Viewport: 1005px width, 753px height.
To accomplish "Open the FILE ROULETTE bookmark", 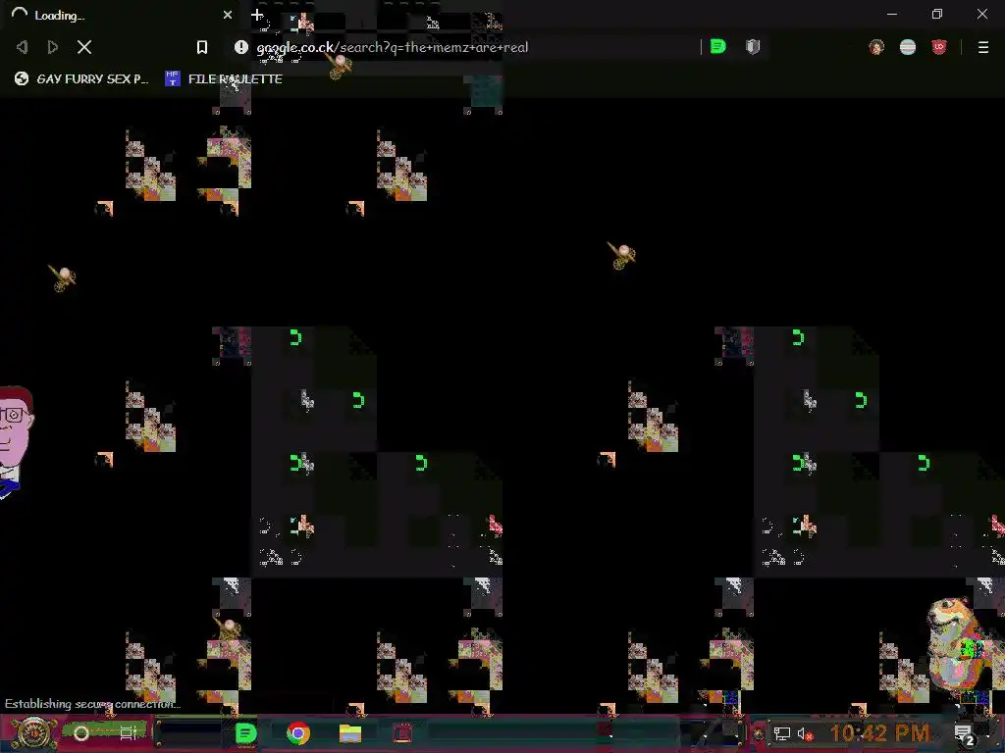I will [x=224, y=78].
